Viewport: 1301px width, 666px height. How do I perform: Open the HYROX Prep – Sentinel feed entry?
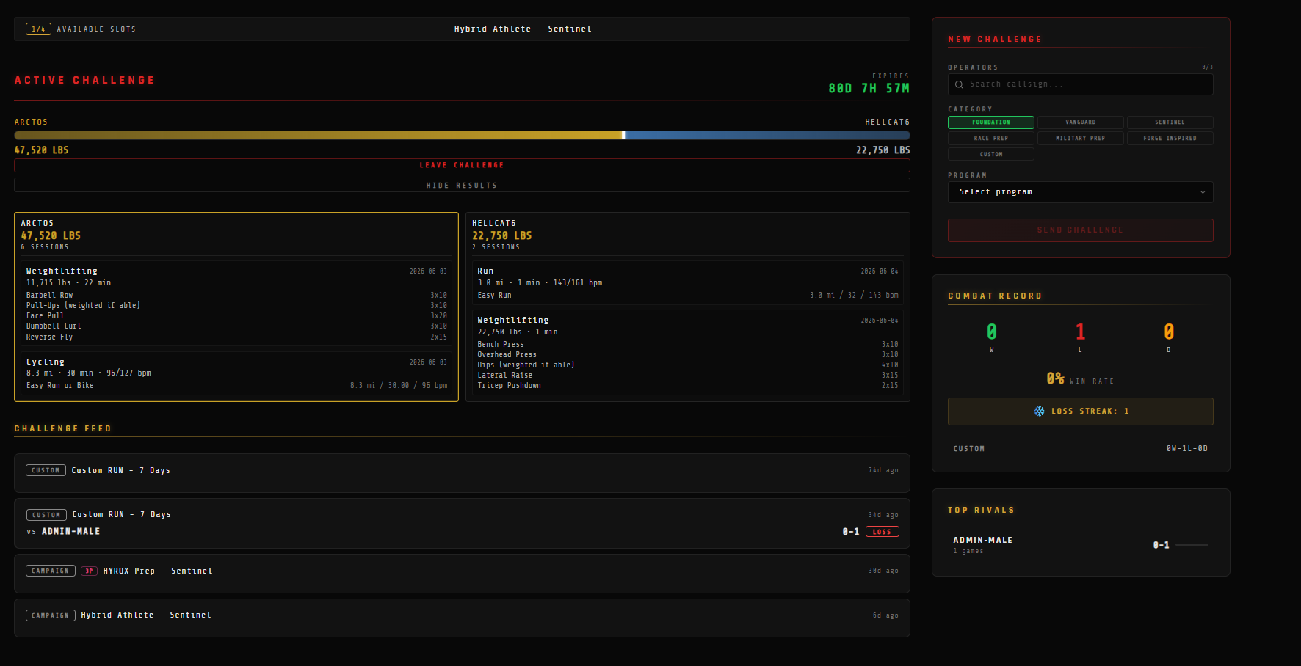[462, 574]
